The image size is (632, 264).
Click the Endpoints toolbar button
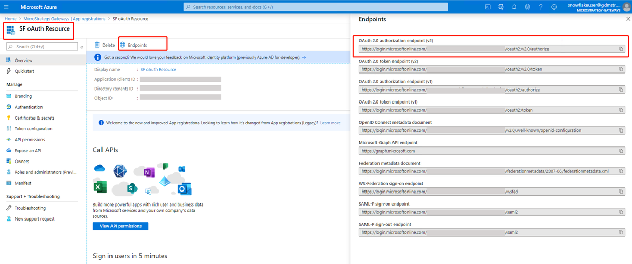point(133,45)
